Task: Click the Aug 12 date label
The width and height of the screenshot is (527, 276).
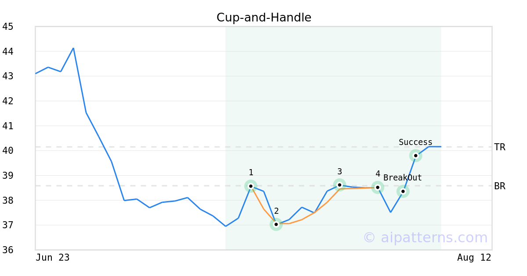Action: pos(474,258)
